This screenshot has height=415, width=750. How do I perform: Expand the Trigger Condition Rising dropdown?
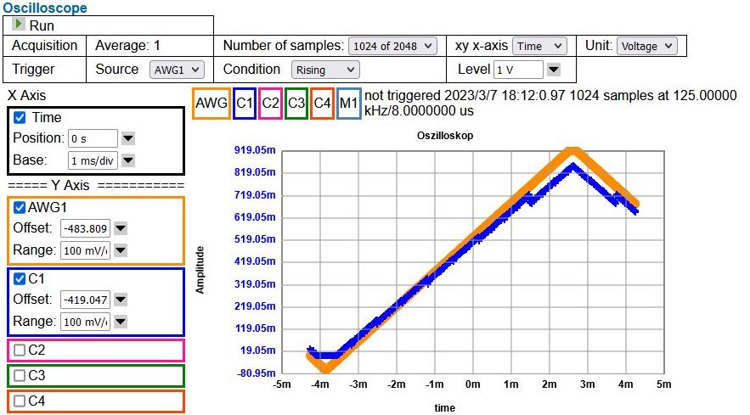324,70
